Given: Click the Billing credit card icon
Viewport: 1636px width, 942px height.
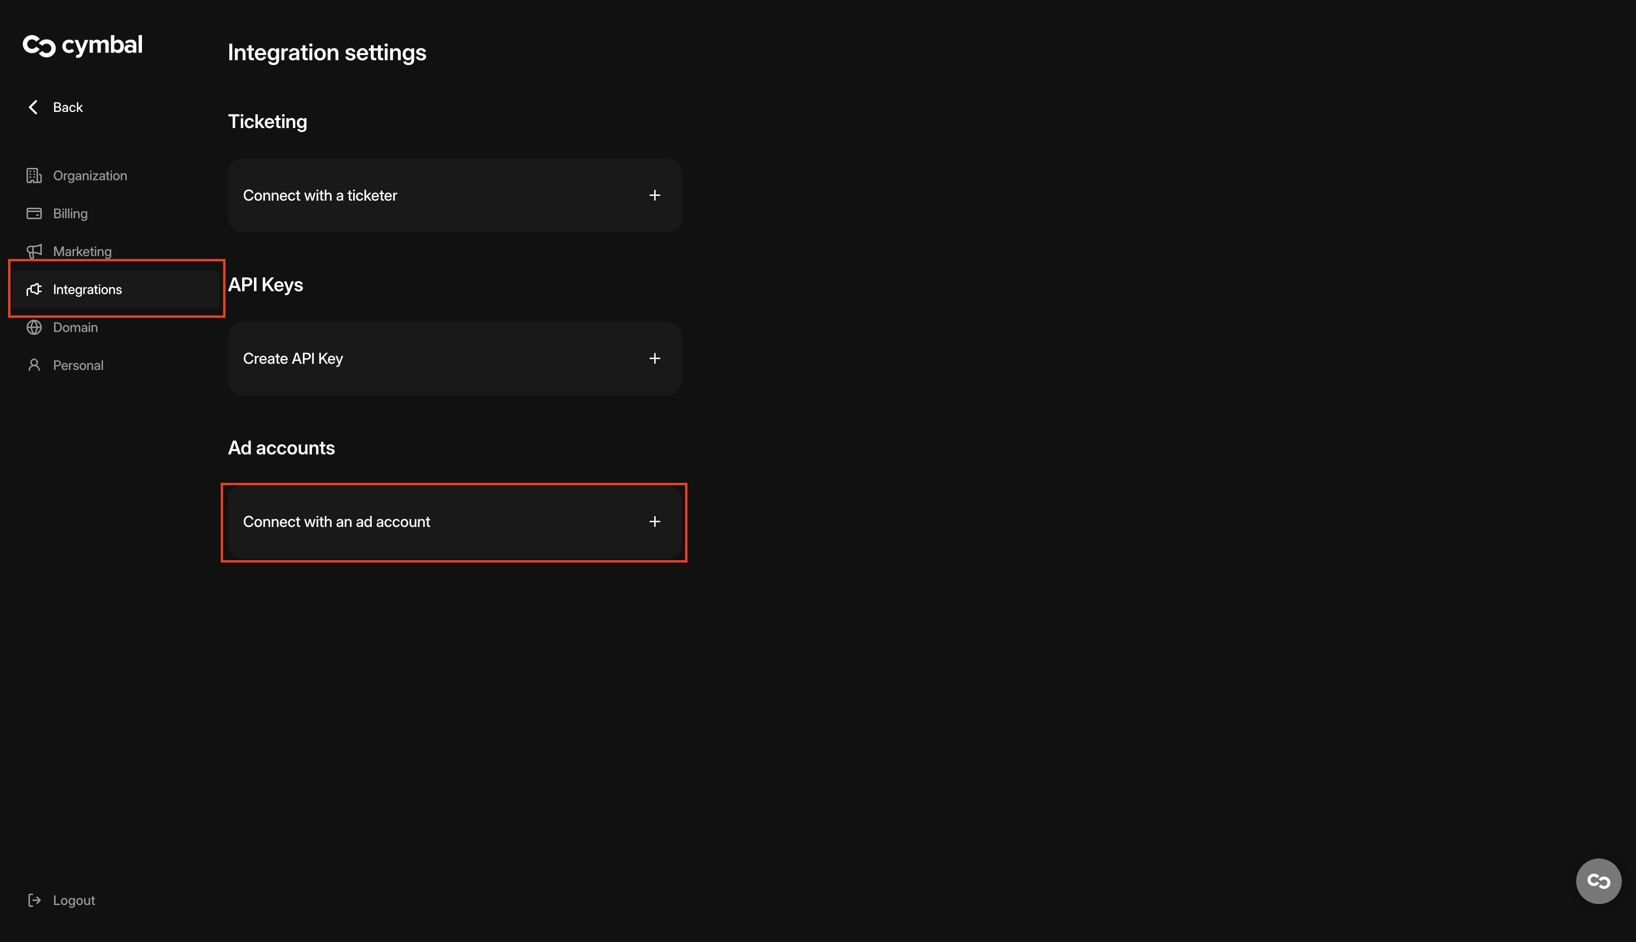Looking at the screenshot, I should [34, 213].
